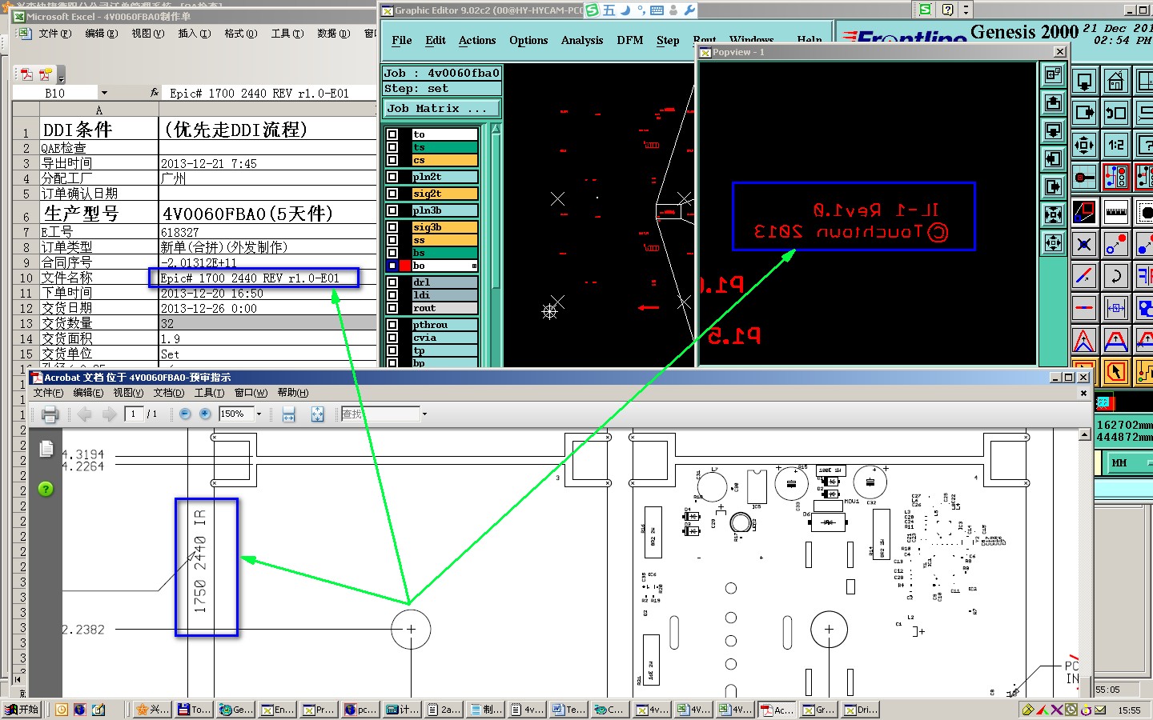Click the undo-zoom icon below Home
Viewport: 1153px width, 720px height.
click(1115, 113)
